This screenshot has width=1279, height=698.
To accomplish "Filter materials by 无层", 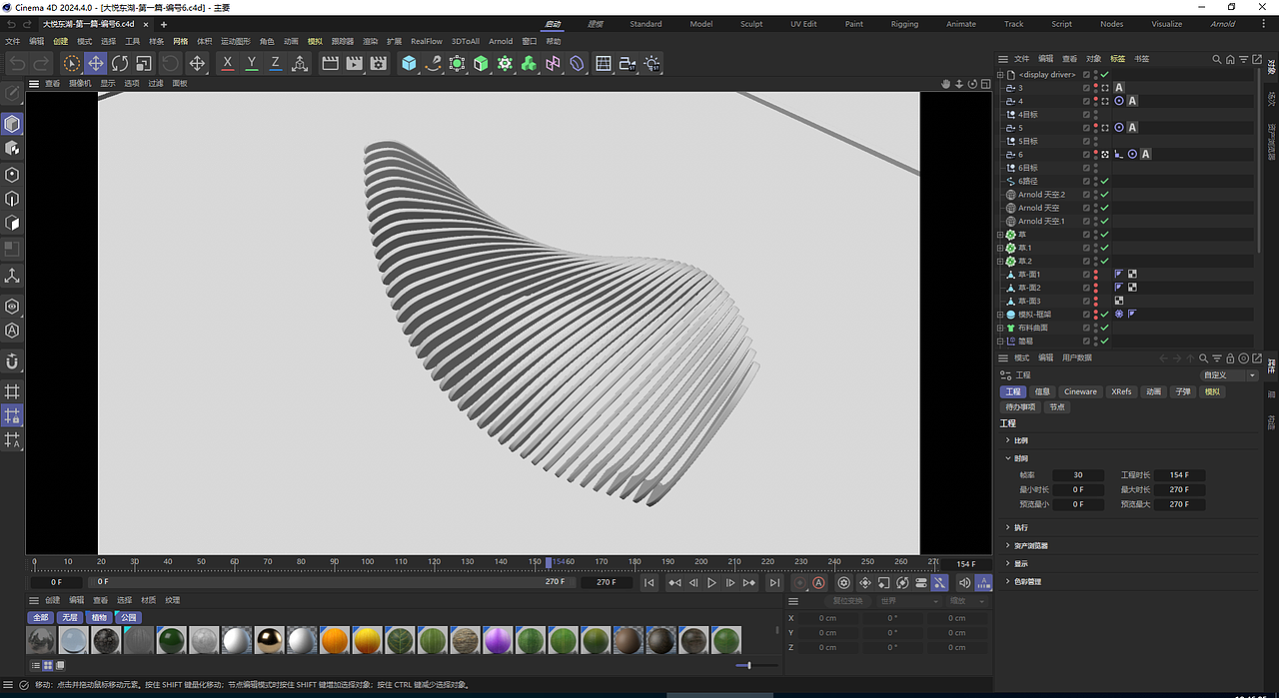I will tap(69, 617).
